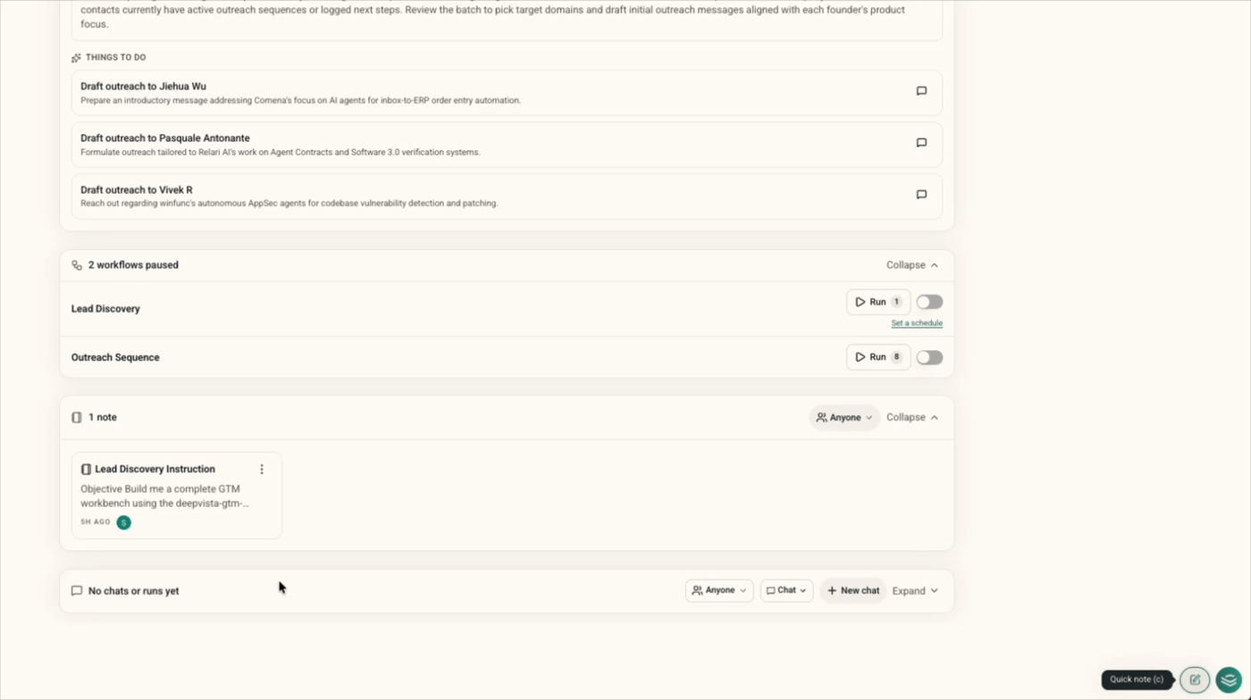
Task: Click the green layers icon button
Action: tap(1229, 679)
